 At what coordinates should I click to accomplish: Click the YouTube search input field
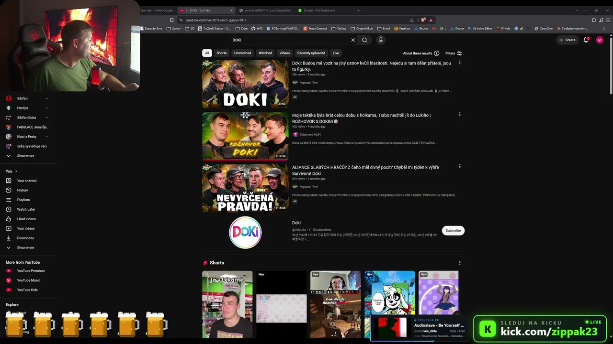(x=290, y=40)
